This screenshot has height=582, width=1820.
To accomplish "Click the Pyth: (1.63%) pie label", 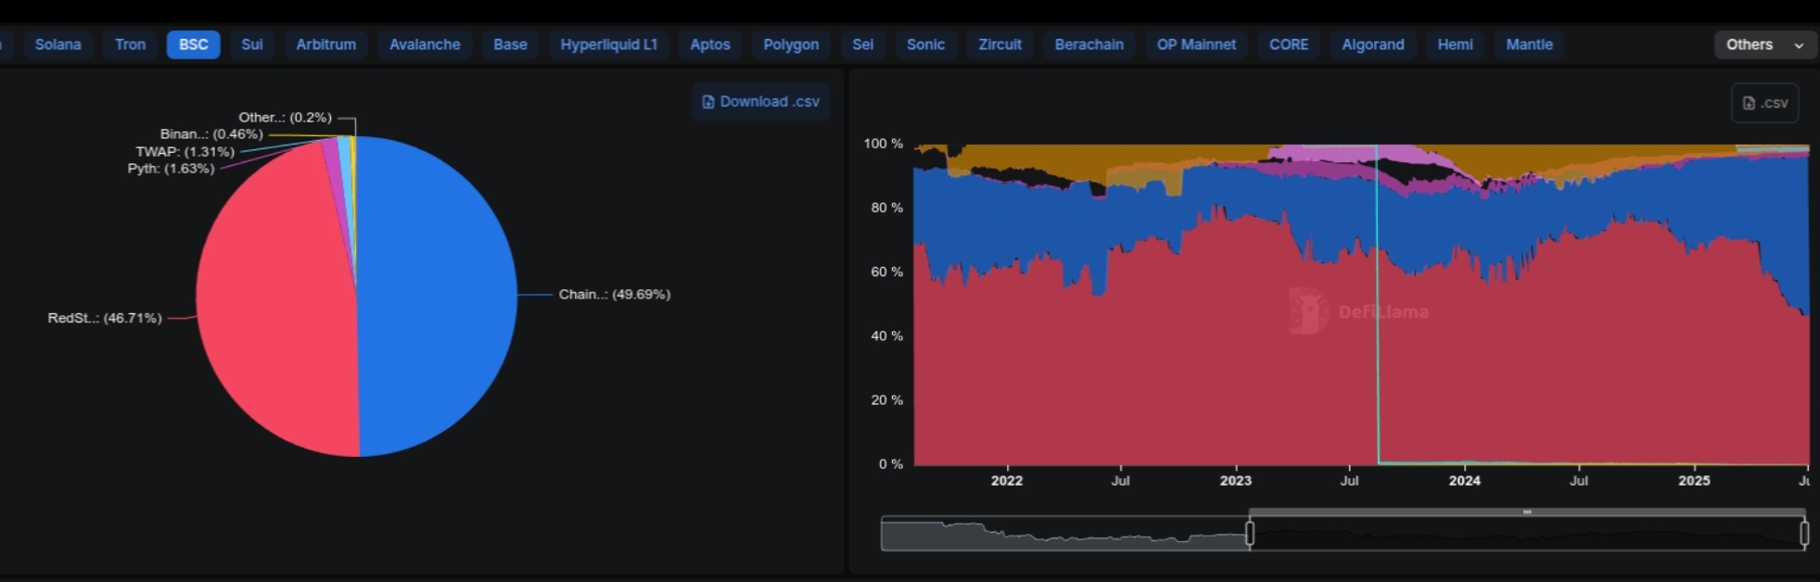I will click(x=171, y=169).
